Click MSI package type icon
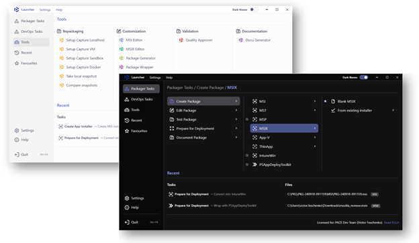The width and height of the screenshot is (419, 243). pos(254,101)
